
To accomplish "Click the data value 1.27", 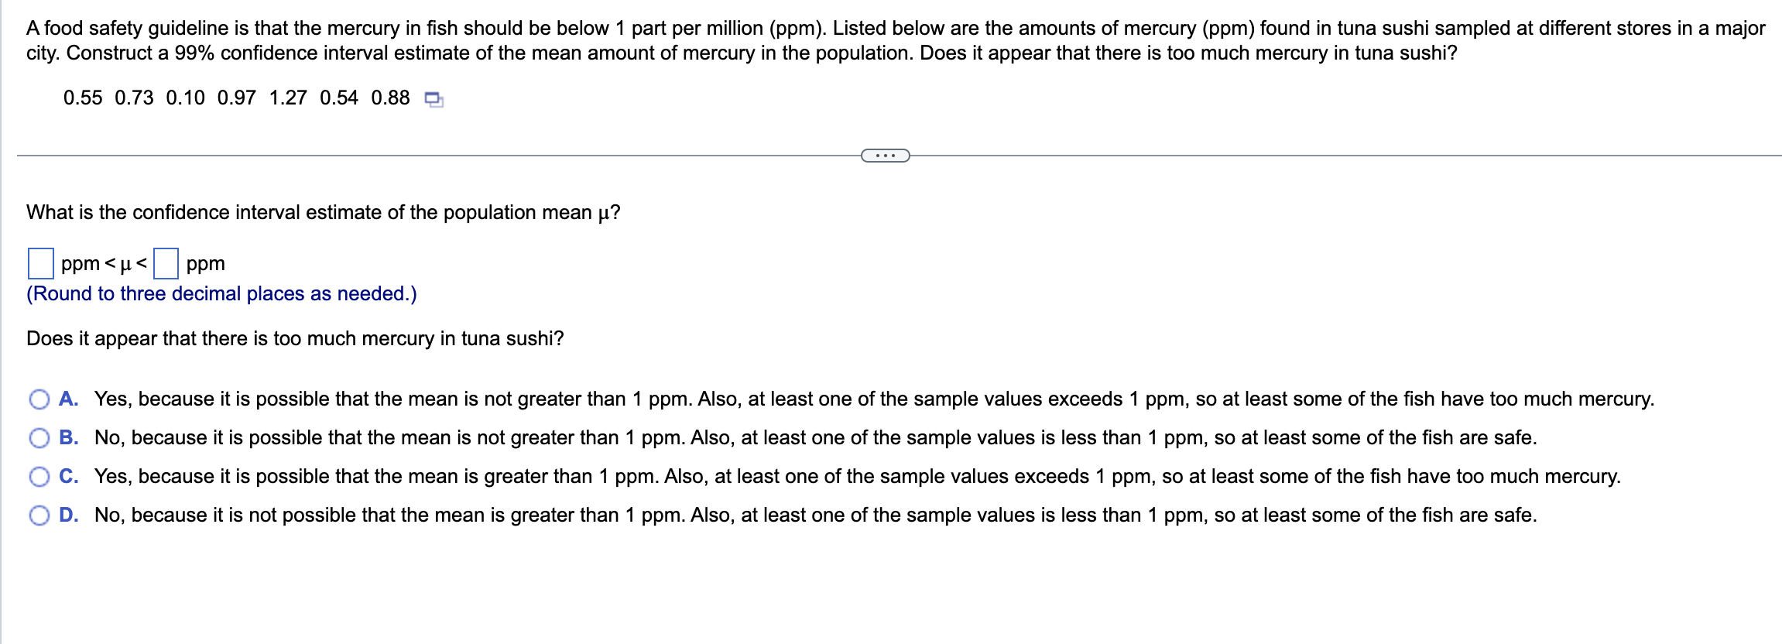I will [x=288, y=98].
